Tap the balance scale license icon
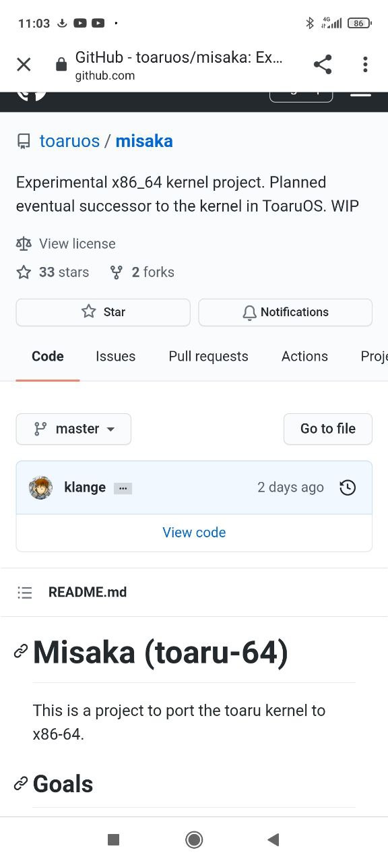388x863 pixels. point(24,243)
